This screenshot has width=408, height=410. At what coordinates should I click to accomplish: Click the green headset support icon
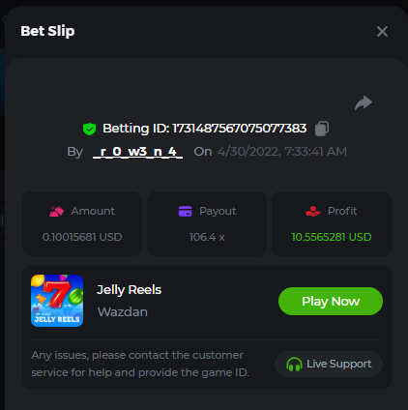click(x=294, y=365)
